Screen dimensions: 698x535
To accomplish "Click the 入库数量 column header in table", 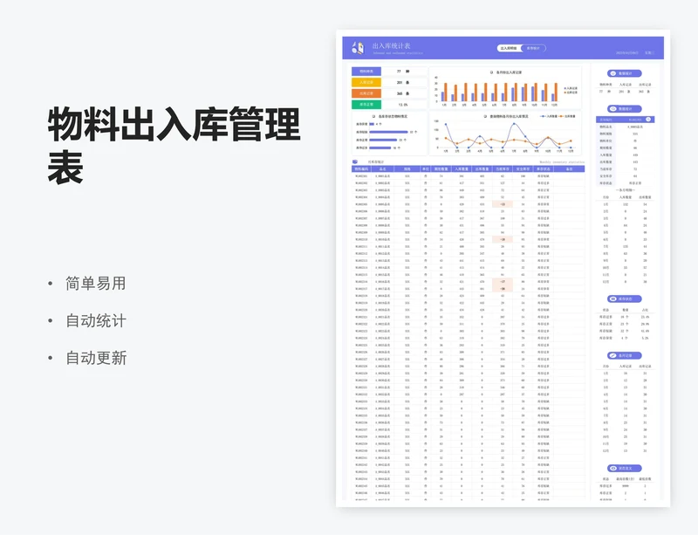I will [x=461, y=168].
